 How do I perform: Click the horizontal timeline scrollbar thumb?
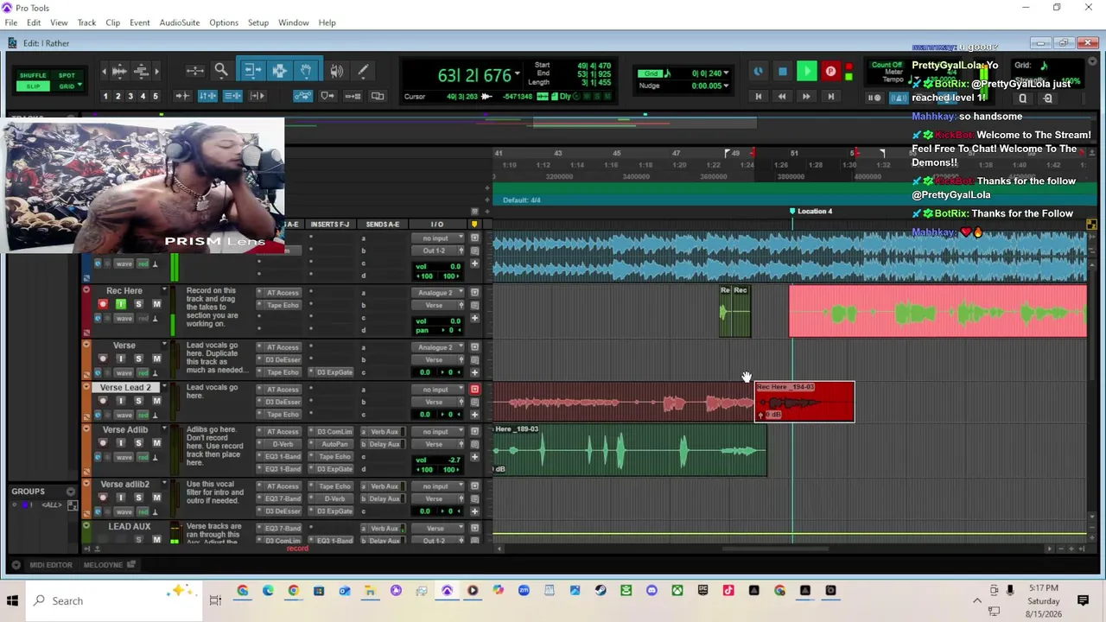pyautogui.click(x=775, y=549)
